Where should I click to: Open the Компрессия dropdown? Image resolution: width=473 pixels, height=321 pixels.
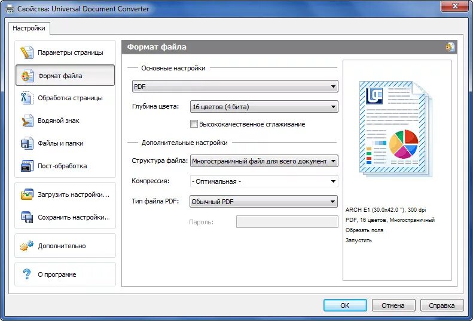click(x=264, y=181)
